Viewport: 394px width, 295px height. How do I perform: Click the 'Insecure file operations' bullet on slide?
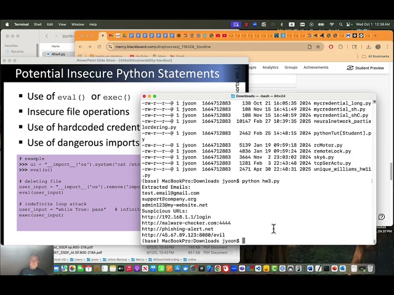point(78,112)
